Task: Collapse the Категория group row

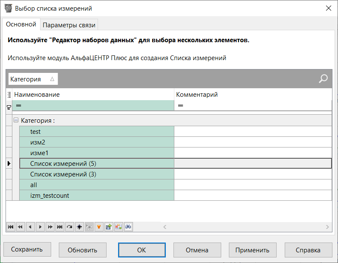Action: (x=16, y=121)
